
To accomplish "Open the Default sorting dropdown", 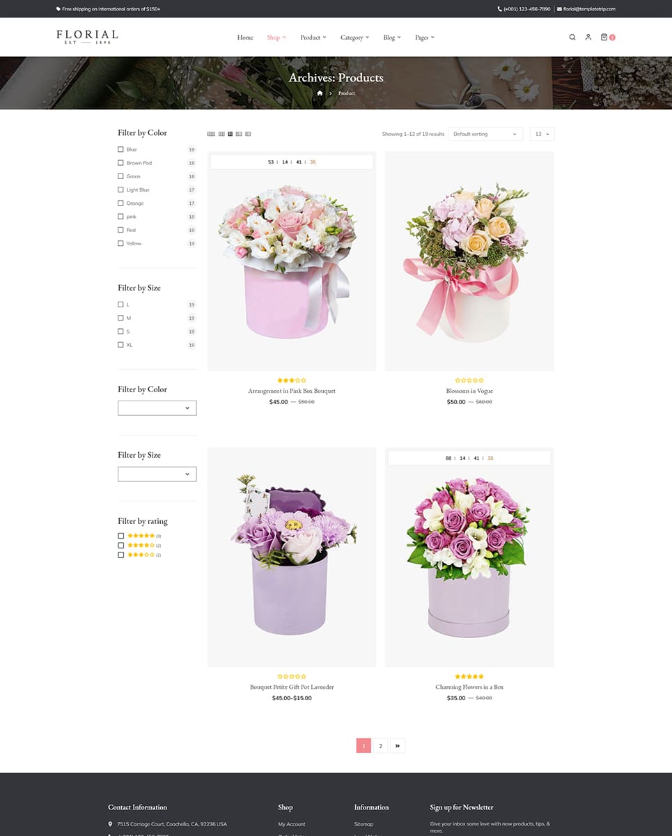I will (485, 134).
